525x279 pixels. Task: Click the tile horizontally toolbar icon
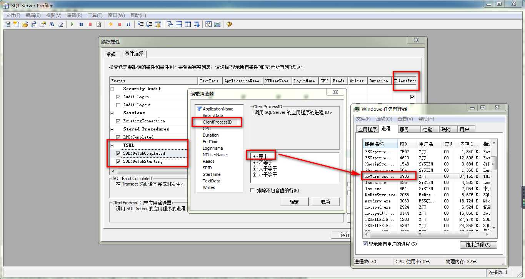click(179, 24)
